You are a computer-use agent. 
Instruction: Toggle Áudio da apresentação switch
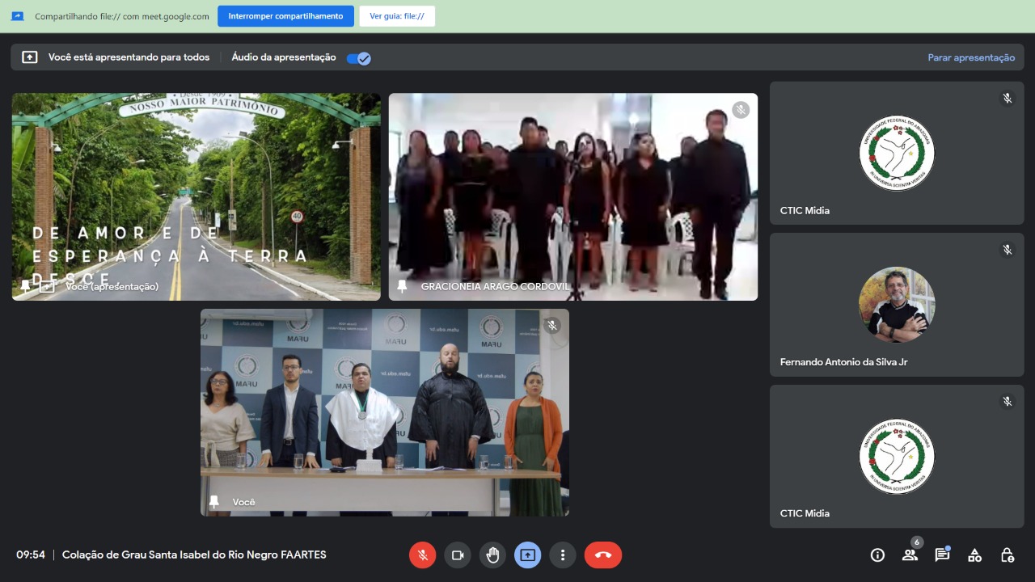(358, 57)
